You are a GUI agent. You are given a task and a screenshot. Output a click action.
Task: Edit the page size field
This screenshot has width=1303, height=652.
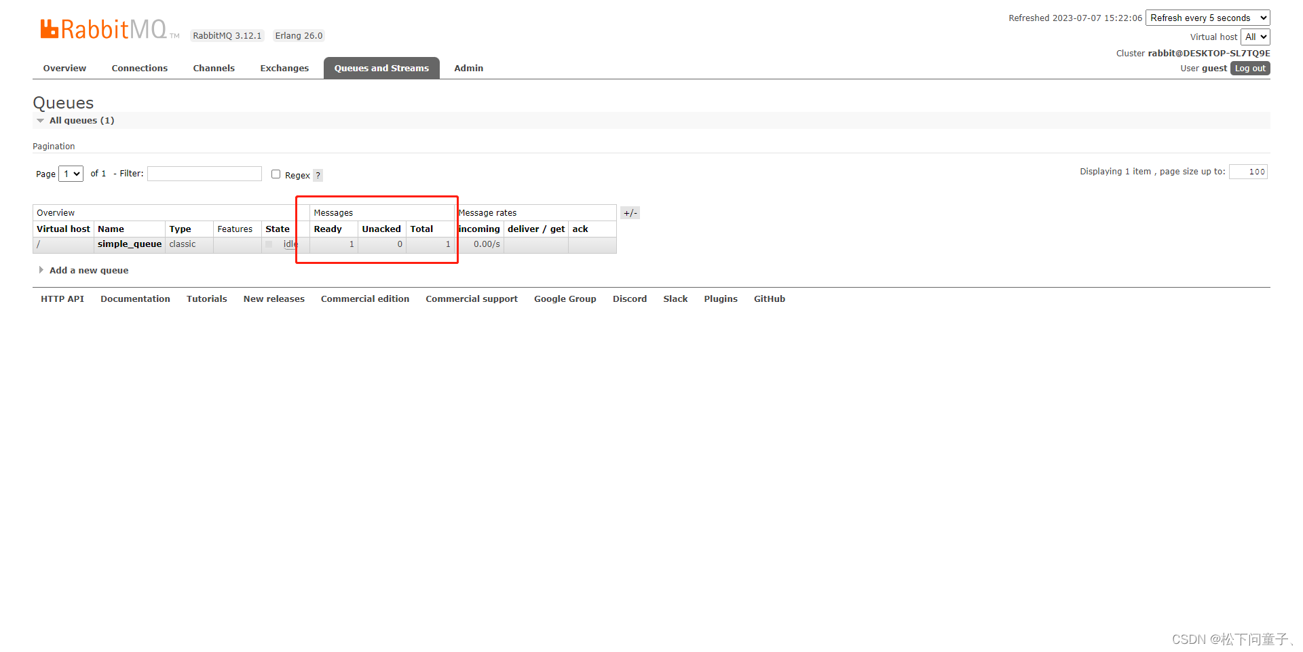click(x=1248, y=172)
